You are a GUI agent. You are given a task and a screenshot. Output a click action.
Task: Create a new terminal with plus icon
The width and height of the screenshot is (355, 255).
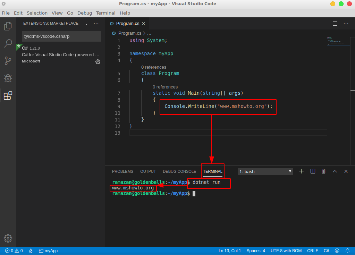pyautogui.click(x=301, y=171)
